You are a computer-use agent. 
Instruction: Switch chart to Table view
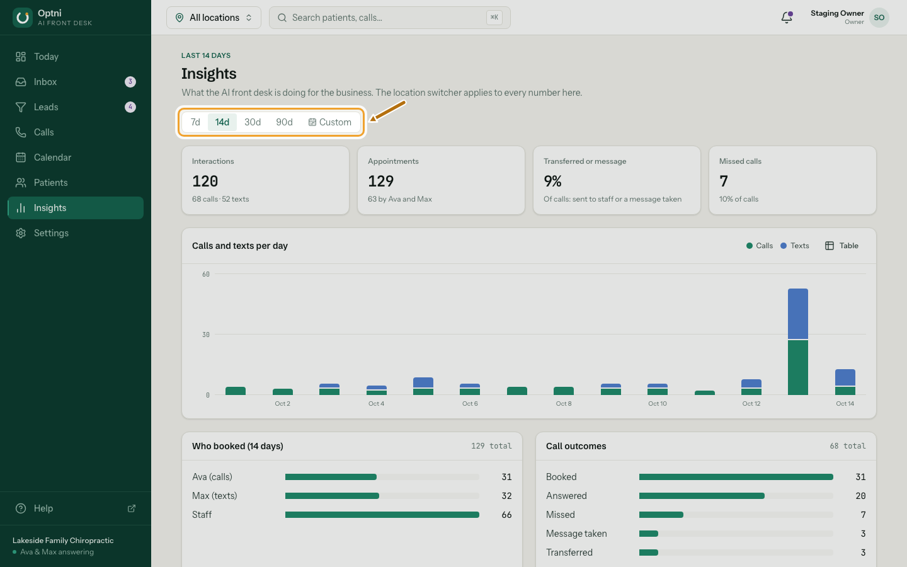(842, 246)
